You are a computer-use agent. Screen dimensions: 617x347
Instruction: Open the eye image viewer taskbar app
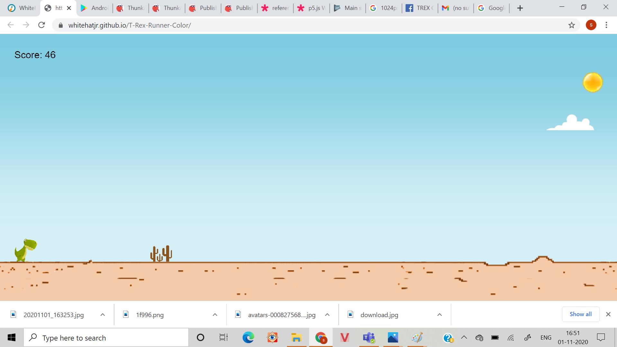[272, 337]
